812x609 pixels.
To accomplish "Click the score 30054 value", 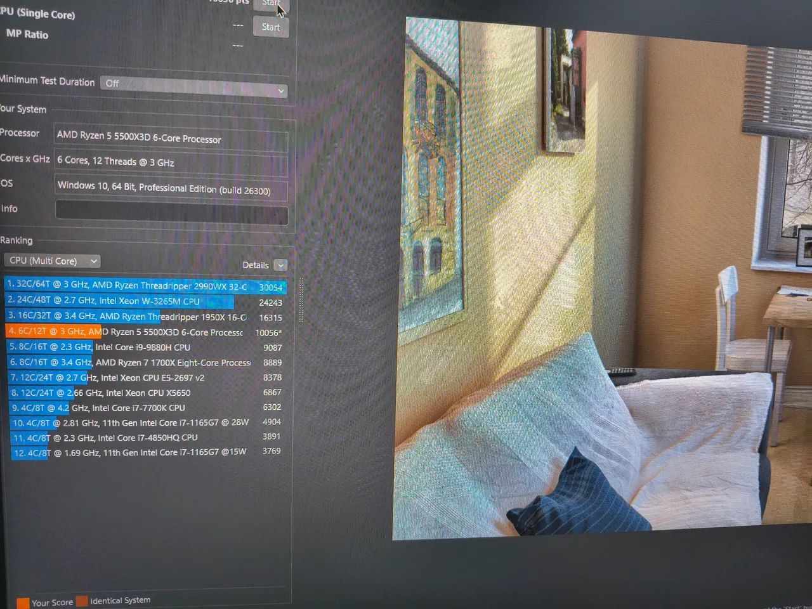I will [x=271, y=287].
